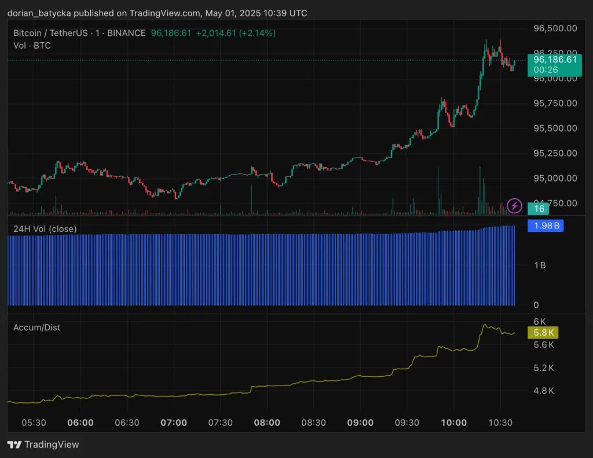The height and width of the screenshot is (458, 593).
Task: Click the 24H Vol (close) indicator title
Action: [44, 229]
